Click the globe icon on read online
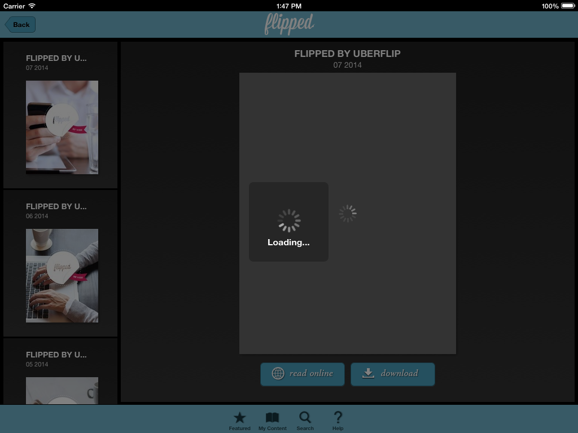The width and height of the screenshot is (578, 433). pyautogui.click(x=278, y=373)
